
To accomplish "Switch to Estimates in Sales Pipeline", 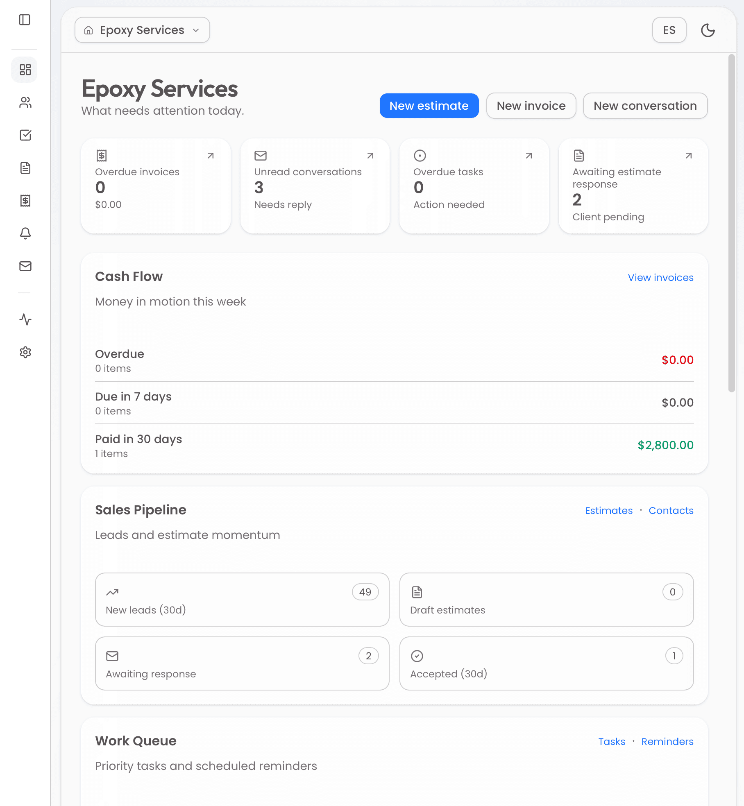I will [x=609, y=510].
